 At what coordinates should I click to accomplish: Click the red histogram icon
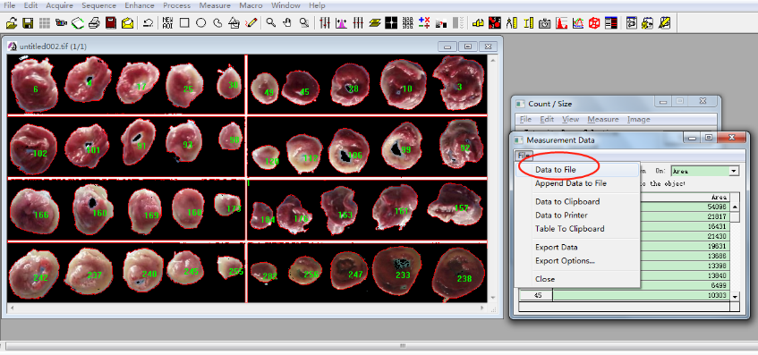[x=561, y=22]
